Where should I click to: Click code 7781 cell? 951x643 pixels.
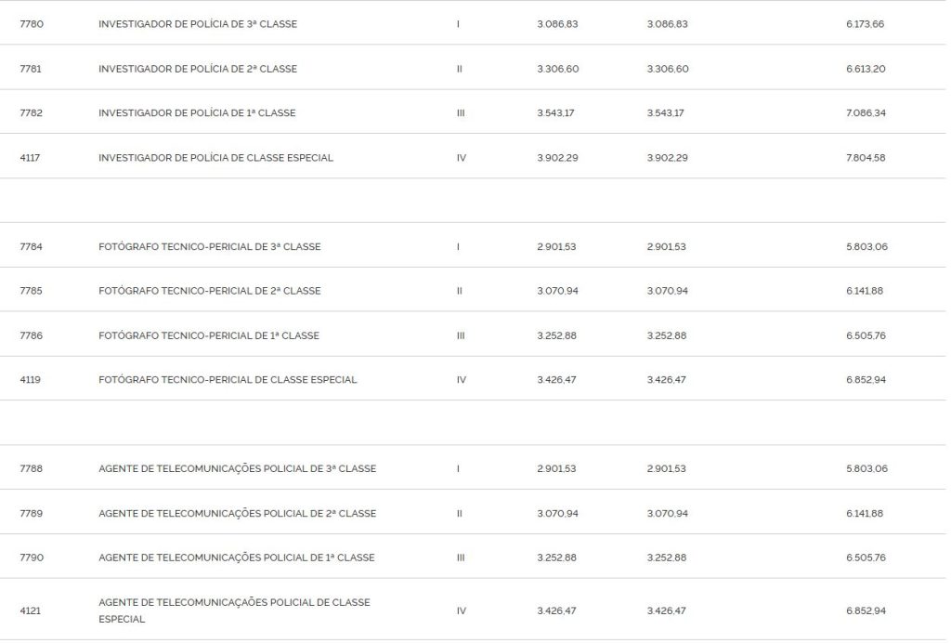click(x=32, y=69)
